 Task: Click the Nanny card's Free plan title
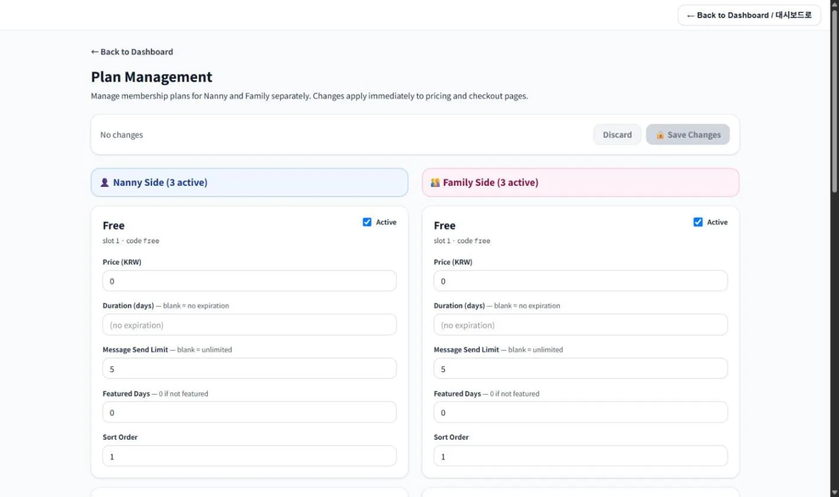[114, 225]
